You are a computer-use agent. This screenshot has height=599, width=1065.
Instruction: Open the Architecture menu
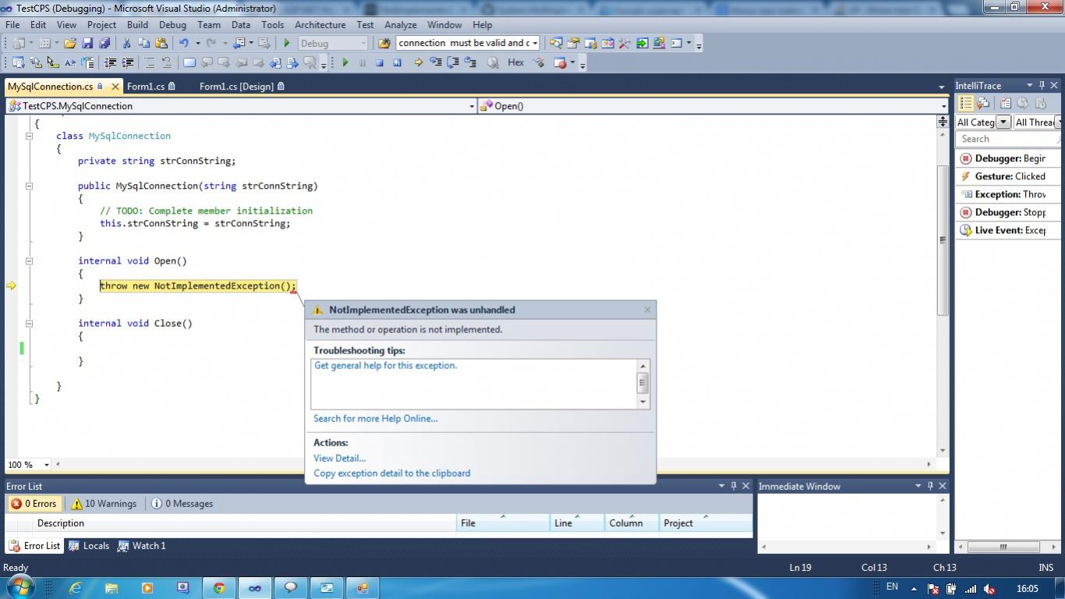320,25
